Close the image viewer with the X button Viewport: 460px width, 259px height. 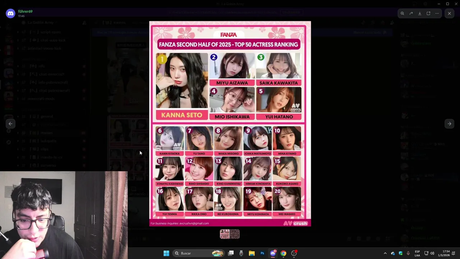pos(449,13)
